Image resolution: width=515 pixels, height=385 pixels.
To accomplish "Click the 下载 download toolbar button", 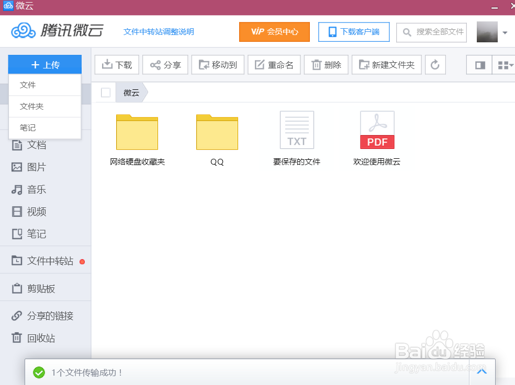I will 117,65.
